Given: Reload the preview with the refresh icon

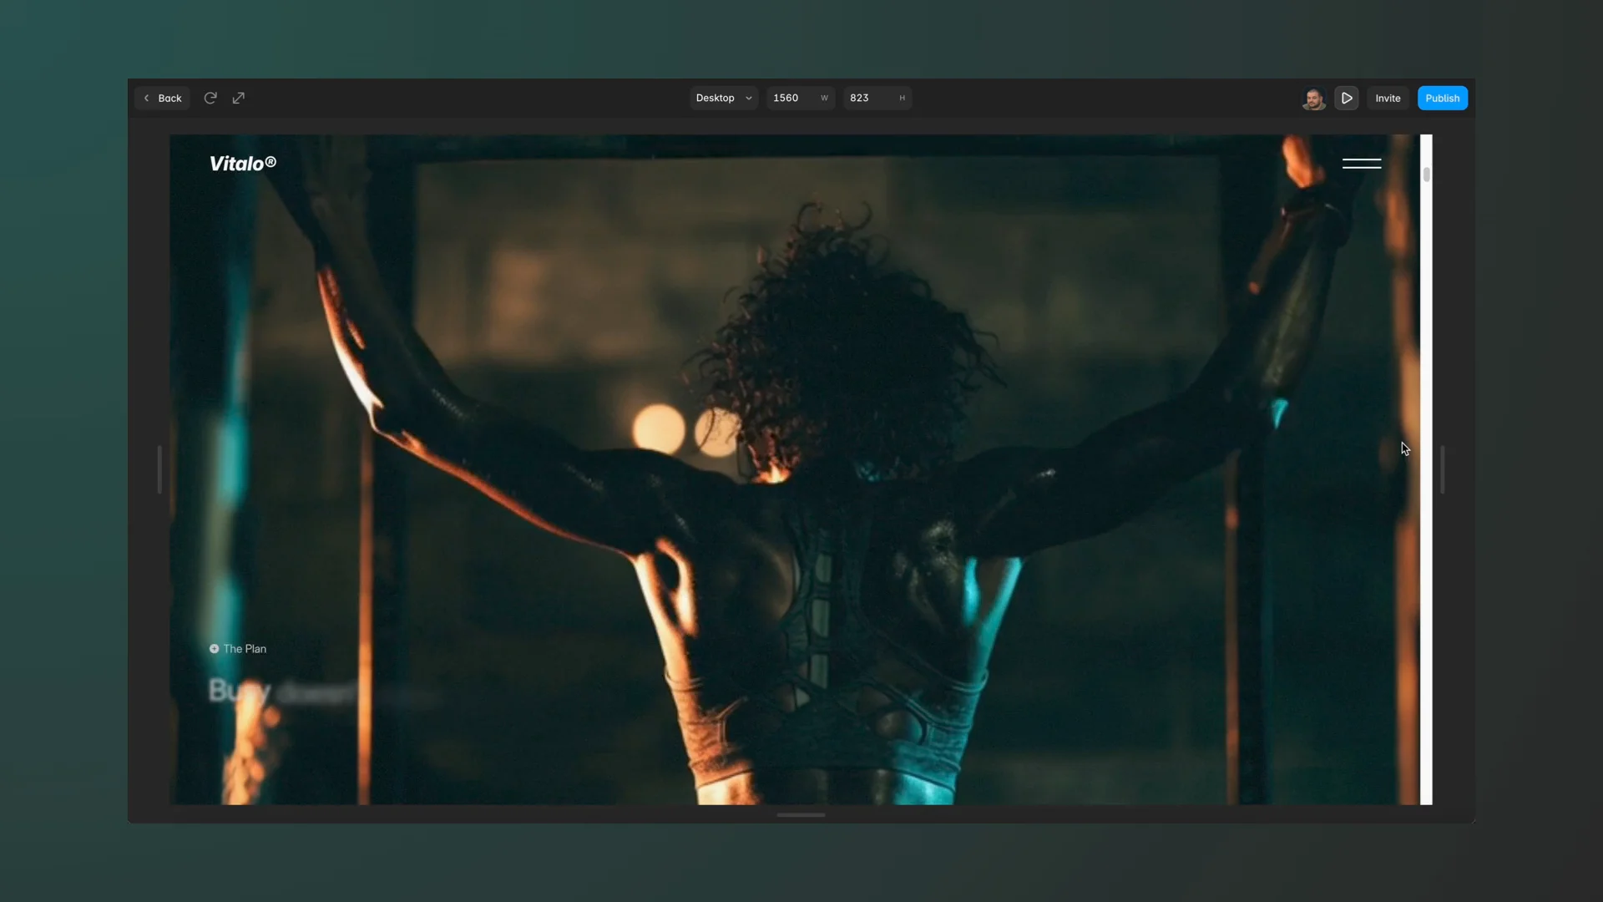Looking at the screenshot, I should pos(210,98).
